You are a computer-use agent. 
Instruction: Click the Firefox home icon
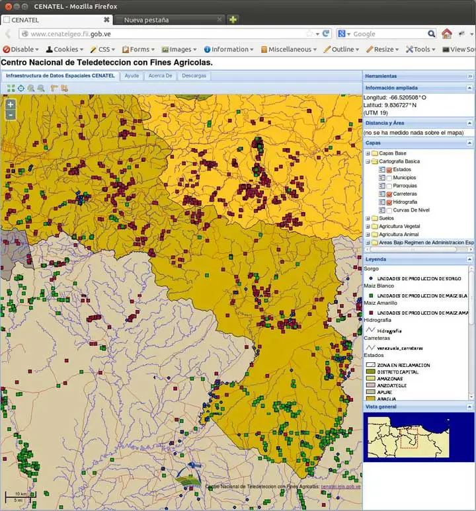point(447,34)
